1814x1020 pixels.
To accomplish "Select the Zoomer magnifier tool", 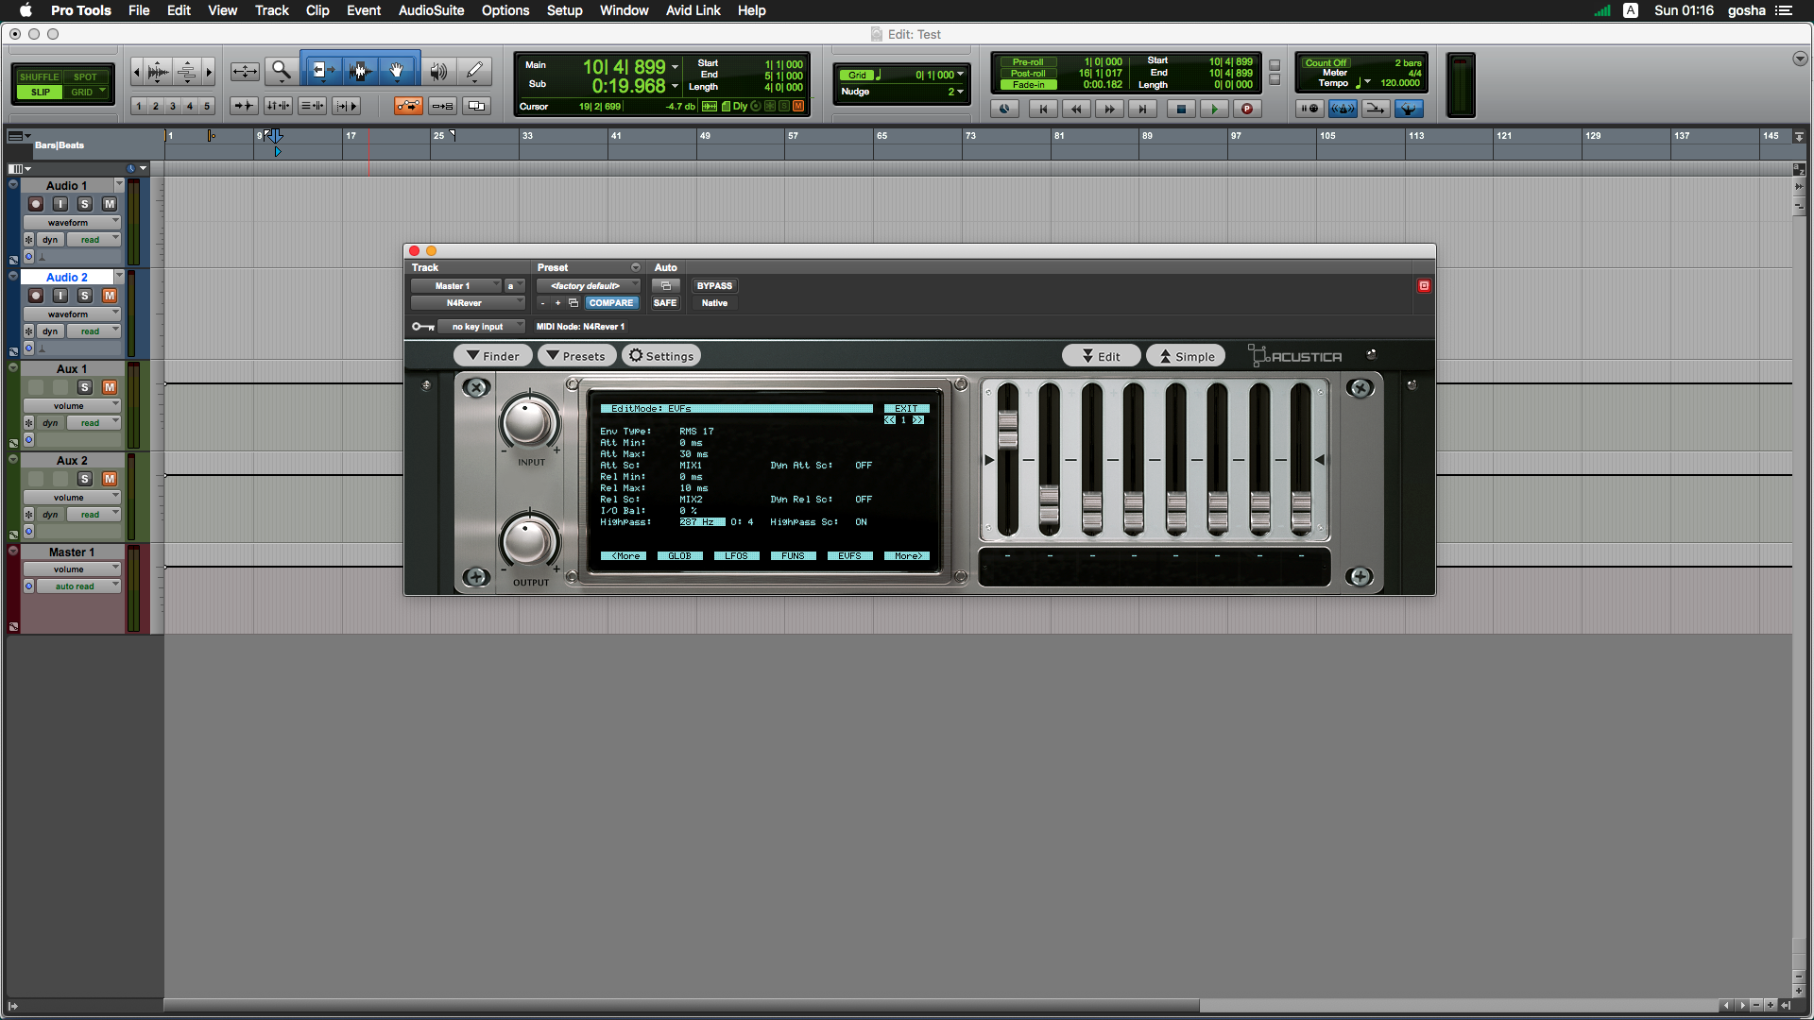I will pos(281,71).
